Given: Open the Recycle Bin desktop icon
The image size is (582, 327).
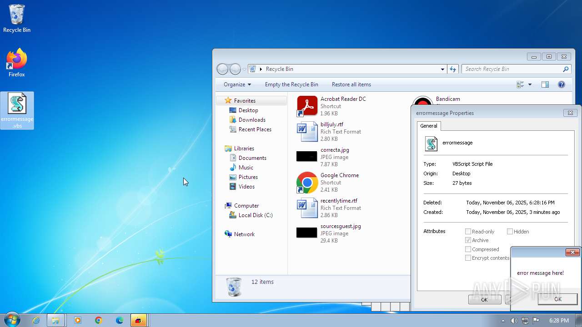Looking at the screenshot, I should click(17, 19).
